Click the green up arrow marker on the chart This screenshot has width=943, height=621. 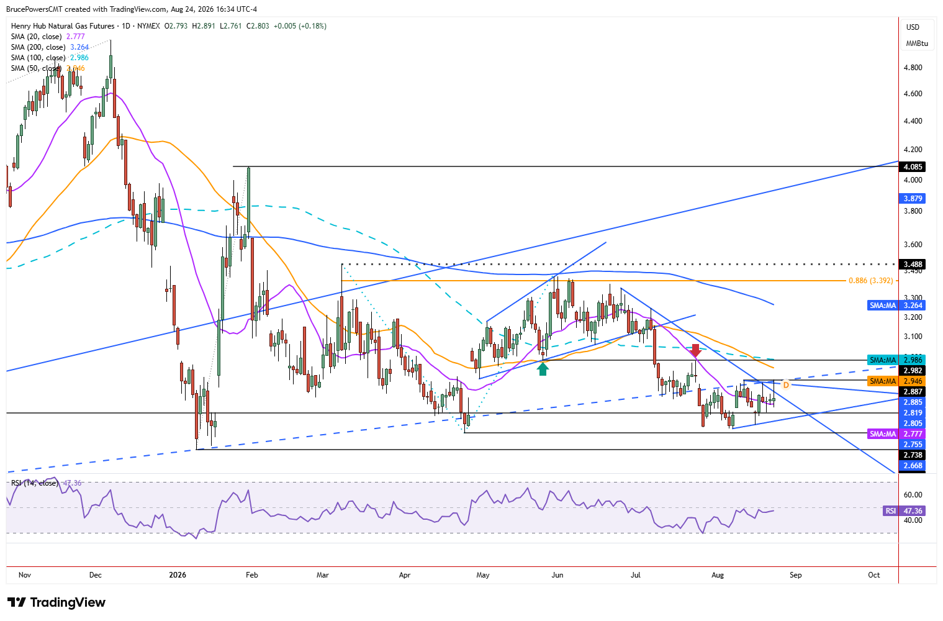pyautogui.click(x=543, y=369)
